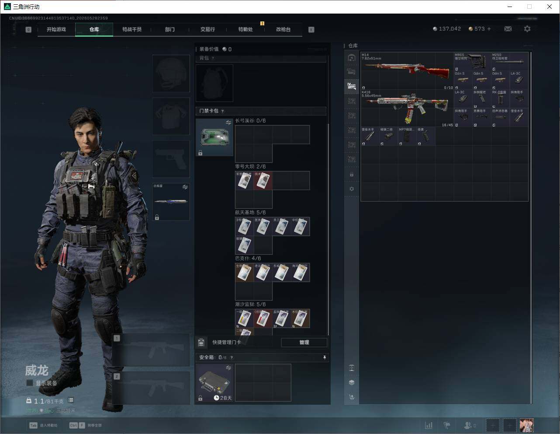The width and height of the screenshot is (560, 434).
Task: Select the red keycard under 潮汐监狱
Action: click(263, 318)
